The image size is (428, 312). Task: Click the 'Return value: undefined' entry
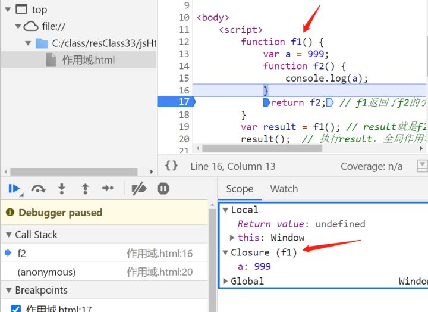pos(301,224)
